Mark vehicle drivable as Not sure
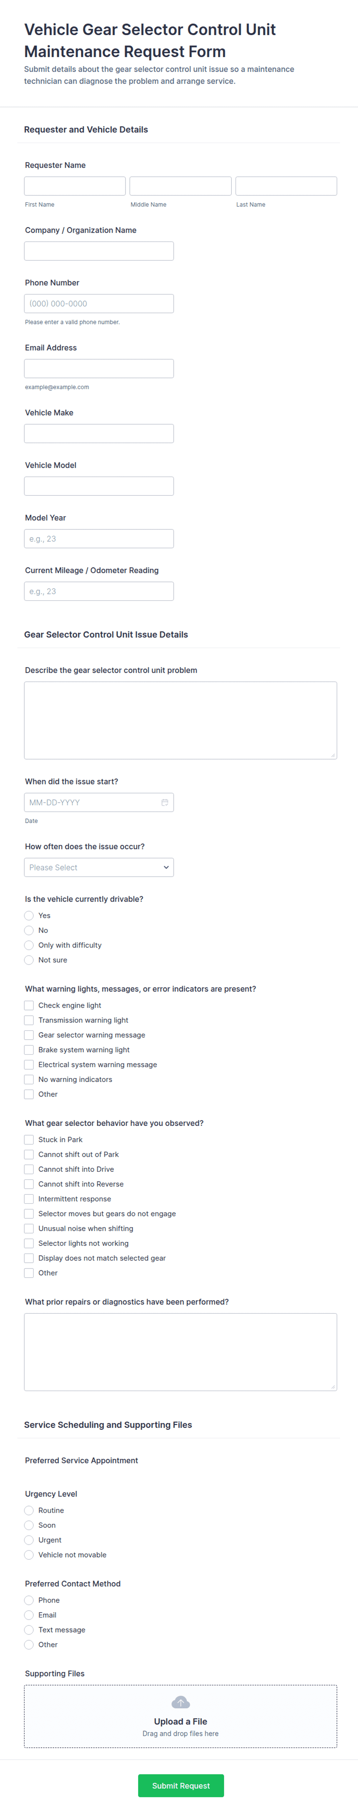The image size is (358, 1816). 29,960
